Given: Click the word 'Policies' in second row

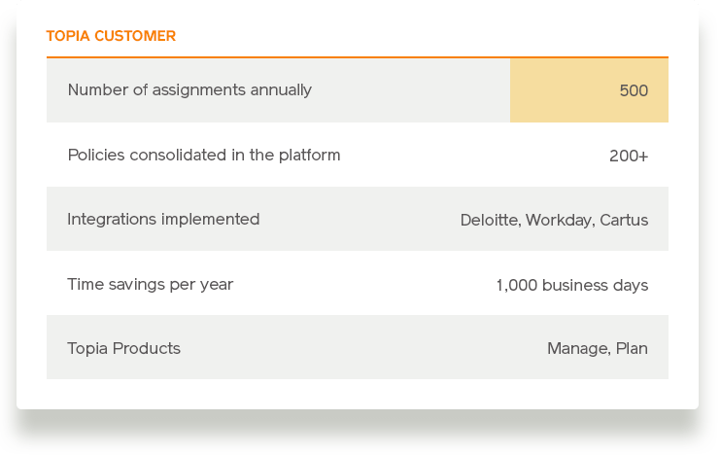Looking at the screenshot, I should (96, 155).
